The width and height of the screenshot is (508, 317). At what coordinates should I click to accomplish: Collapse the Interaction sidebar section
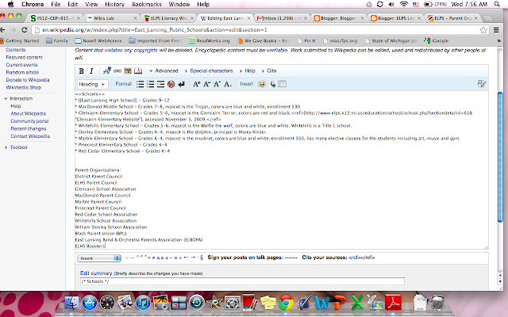point(18,98)
